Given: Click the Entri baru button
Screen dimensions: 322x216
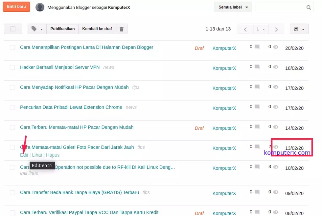Looking at the screenshot, I should [16, 6].
